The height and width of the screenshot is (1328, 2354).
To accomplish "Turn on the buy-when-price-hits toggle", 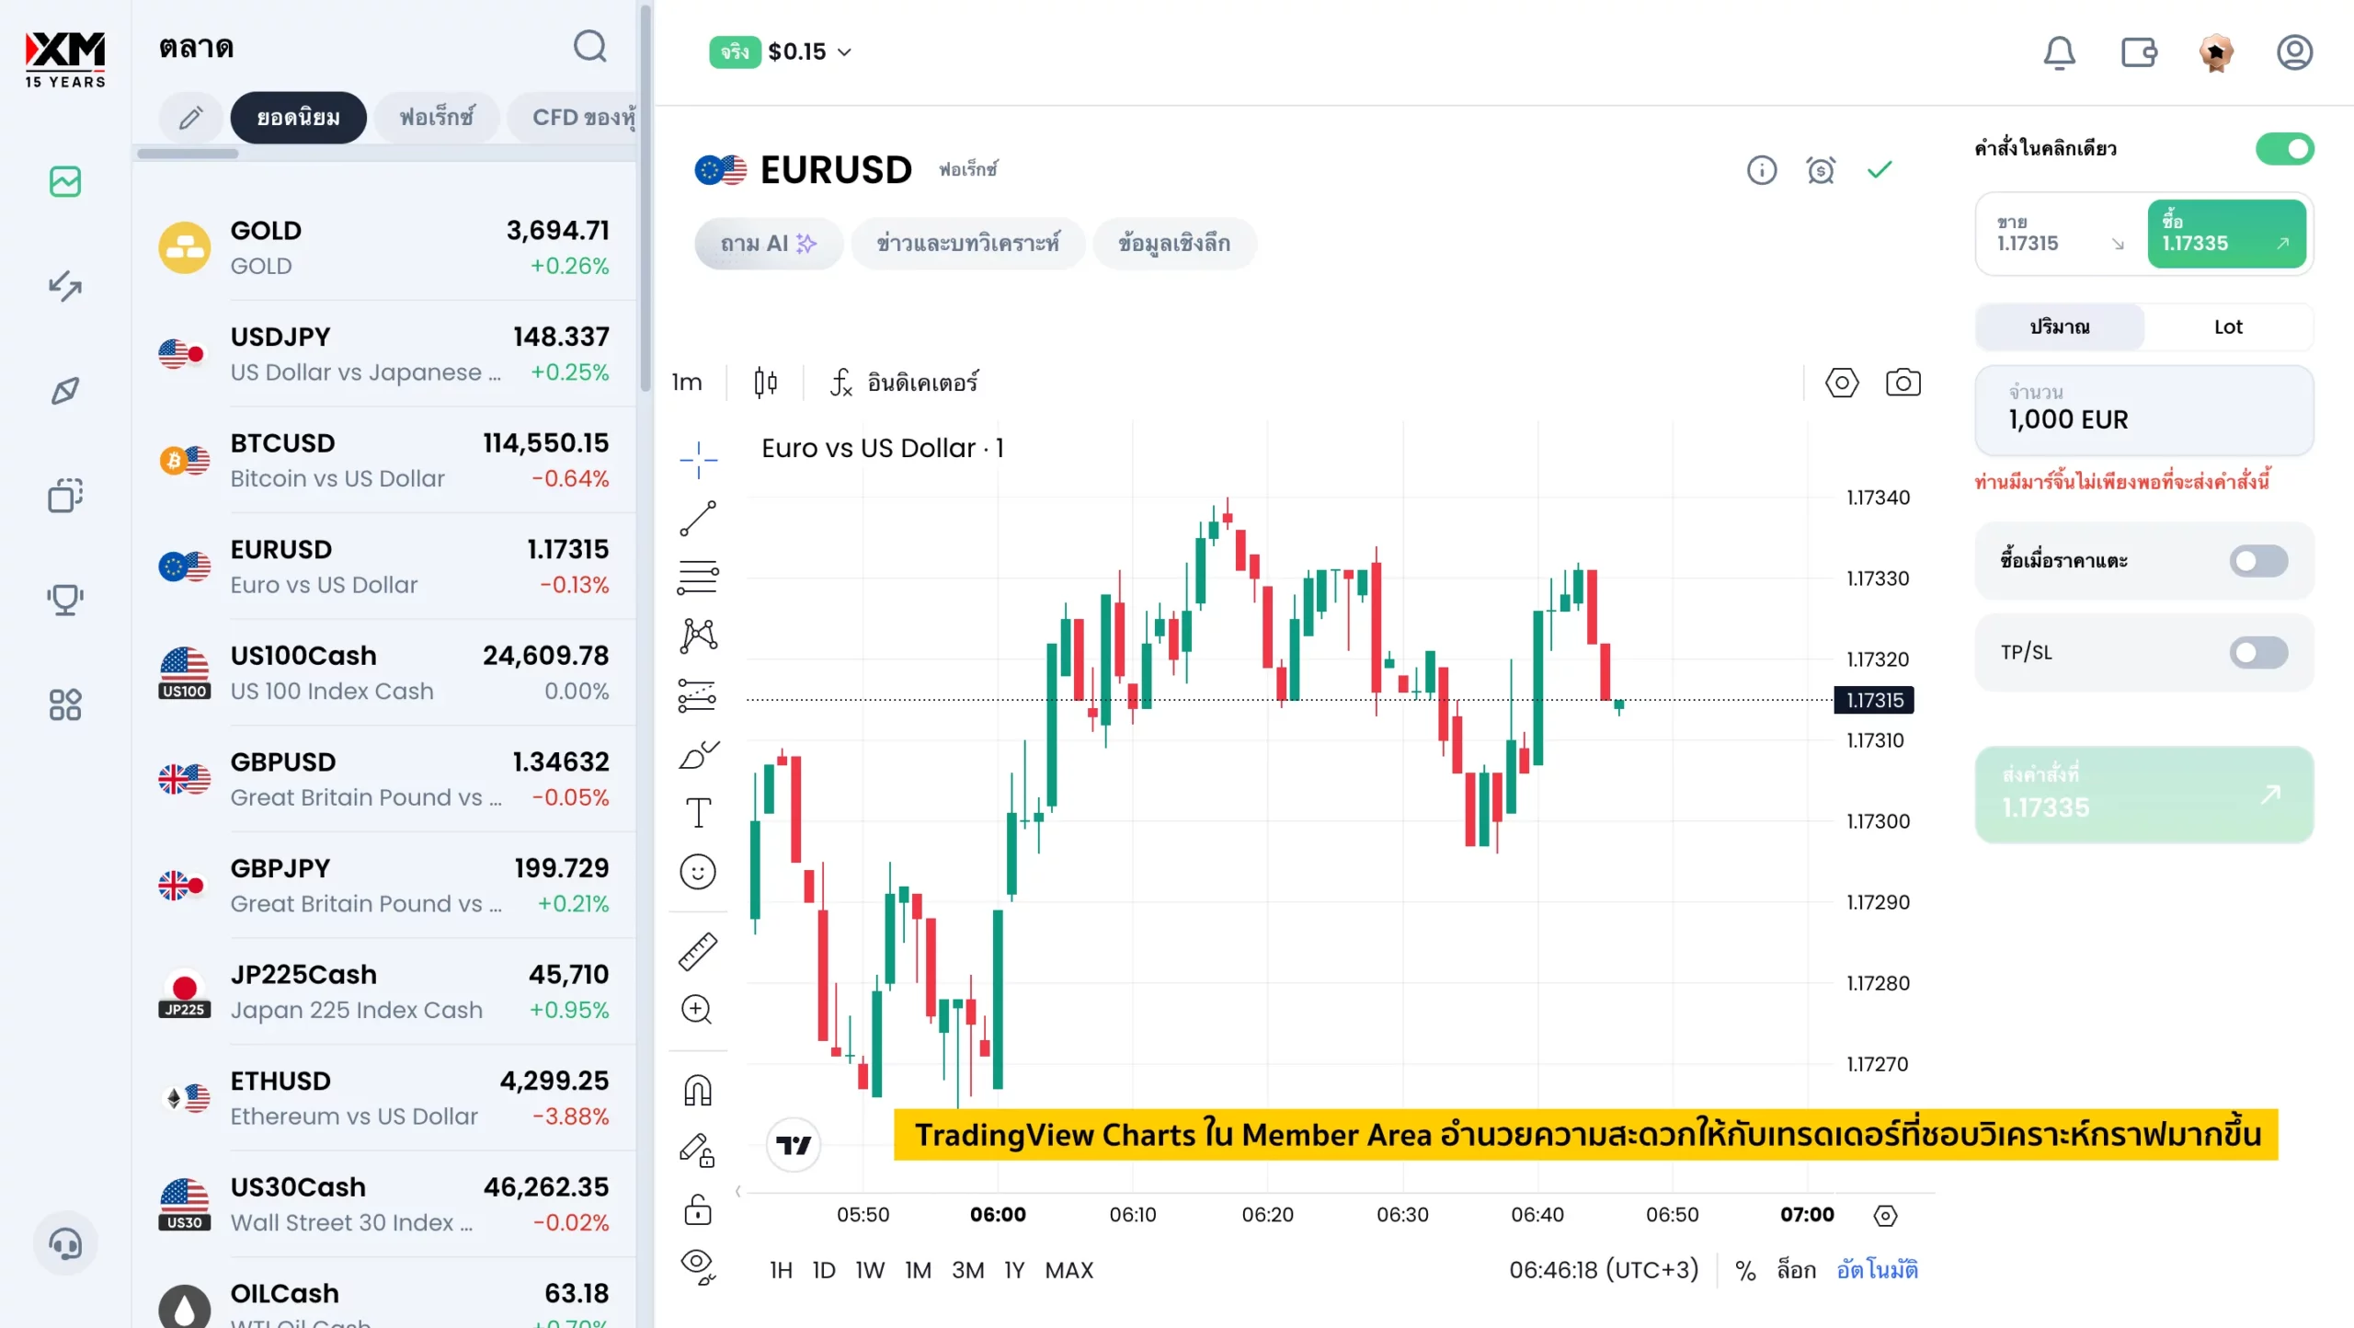I will coord(2258,561).
